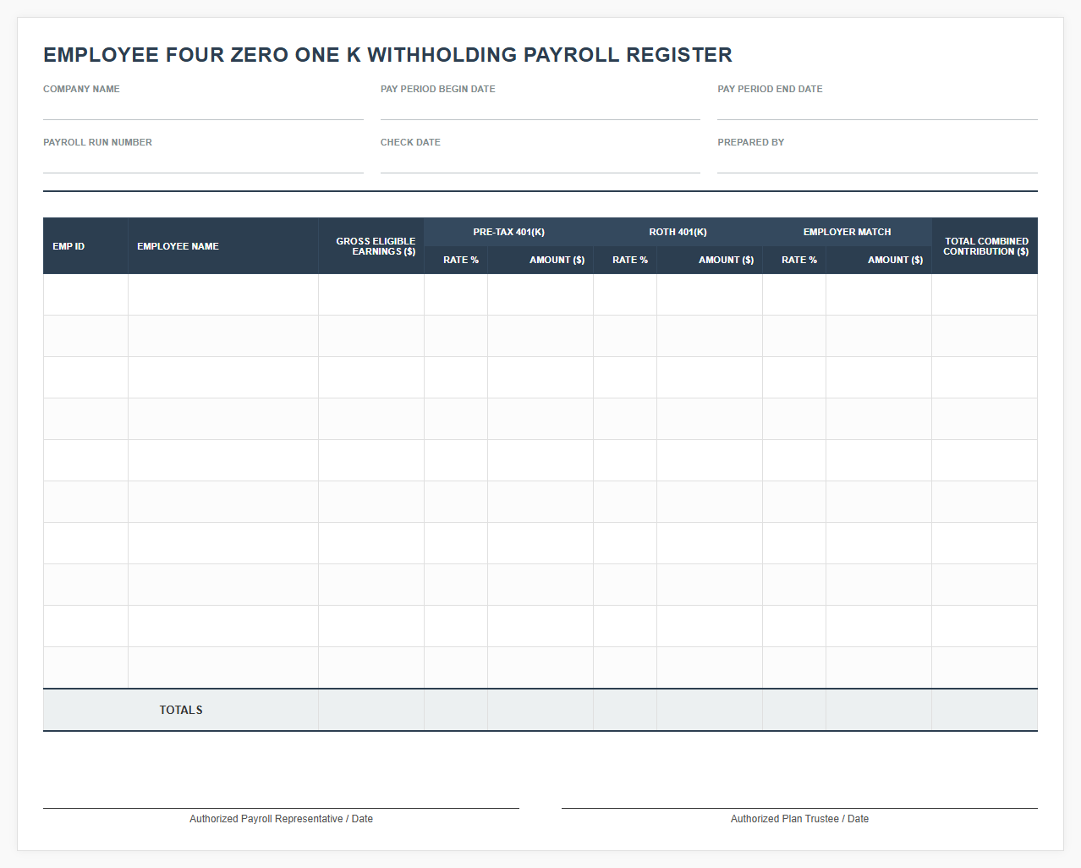Click RATE % under EMPLOYER MATCH
This screenshot has height=868, width=1081.
(x=794, y=260)
